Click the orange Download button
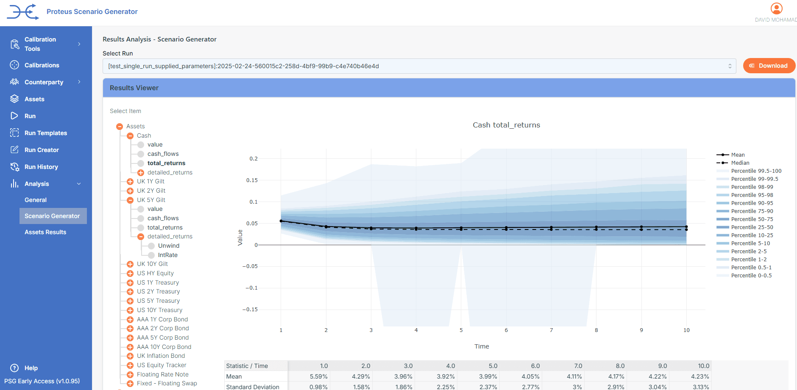Image resolution: width=797 pixels, height=390 pixels. pos(769,66)
